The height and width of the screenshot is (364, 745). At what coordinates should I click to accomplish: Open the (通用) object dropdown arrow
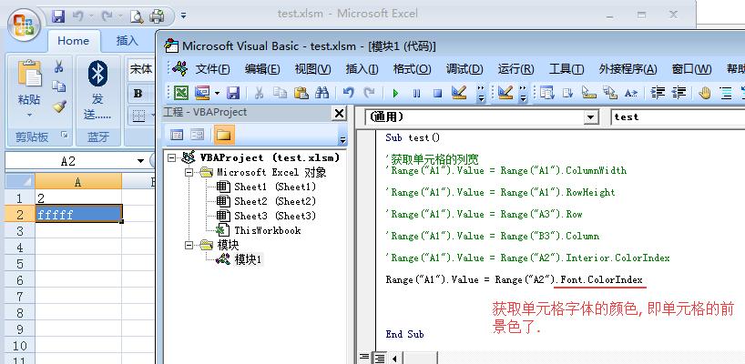pos(590,117)
